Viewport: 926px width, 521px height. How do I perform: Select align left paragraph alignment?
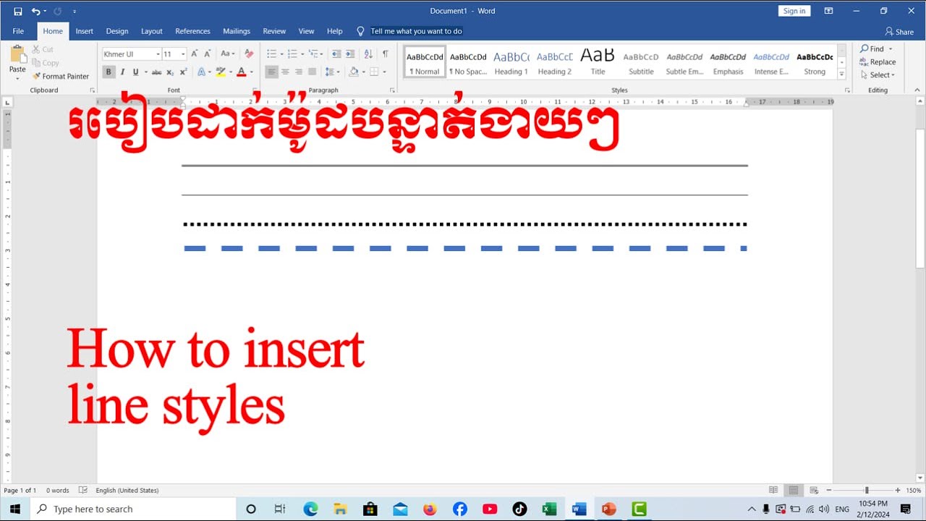click(271, 72)
